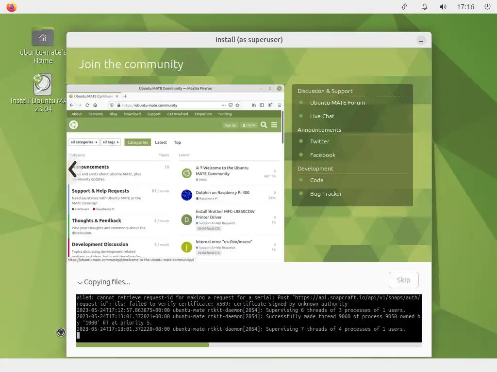
Task: Click the forum's Sign Up button
Action: [x=230, y=125]
